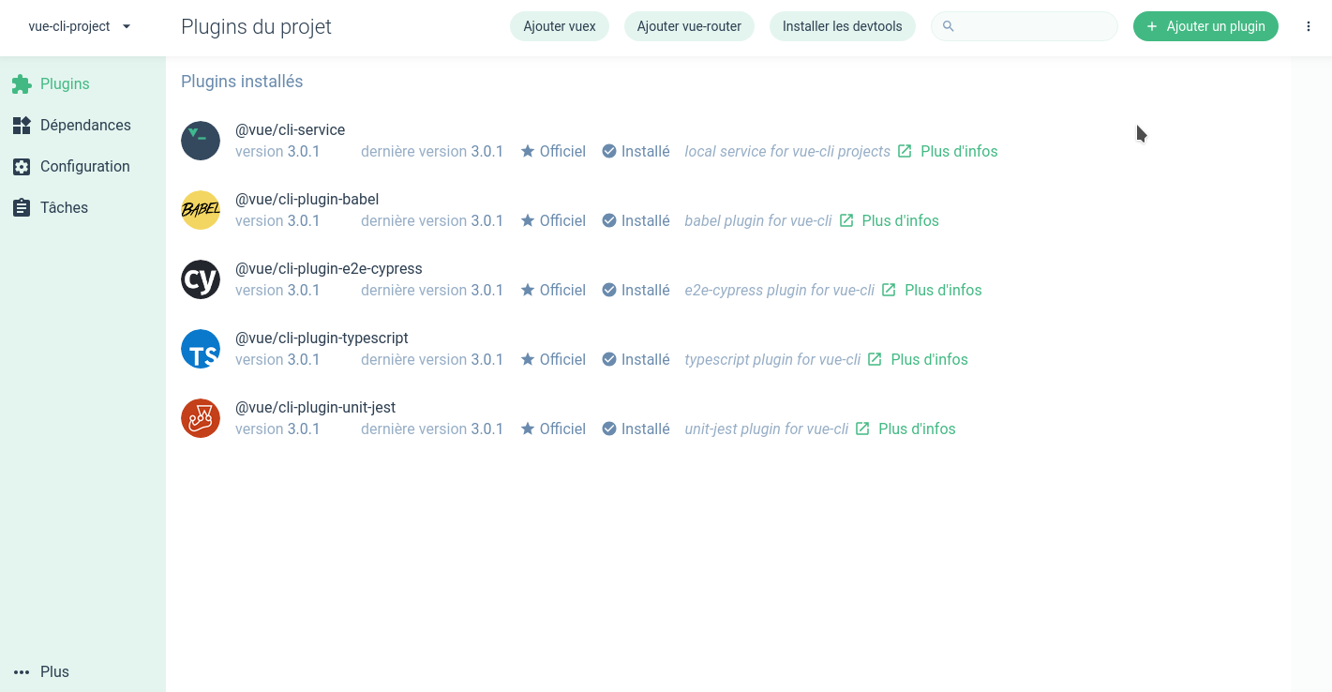Click the Babel plugin logo
This screenshot has width=1332, height=692.
(201, 209)
